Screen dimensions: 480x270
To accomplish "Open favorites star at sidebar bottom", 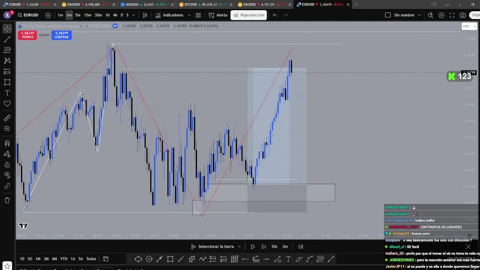I will pyautogui.click(x=7, y=266).
